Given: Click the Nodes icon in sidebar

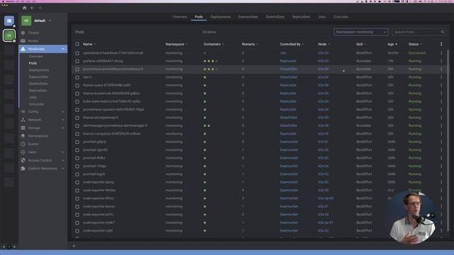Looking at the screenshot, I should coord(23,41).
